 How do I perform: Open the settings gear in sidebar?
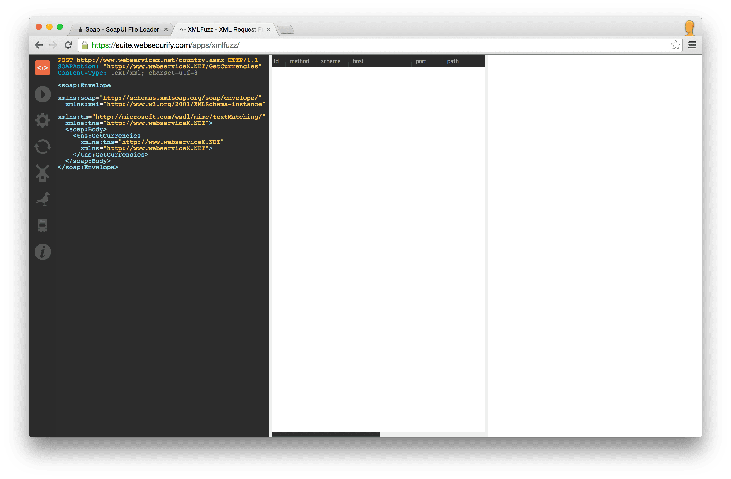pos(42,120)
